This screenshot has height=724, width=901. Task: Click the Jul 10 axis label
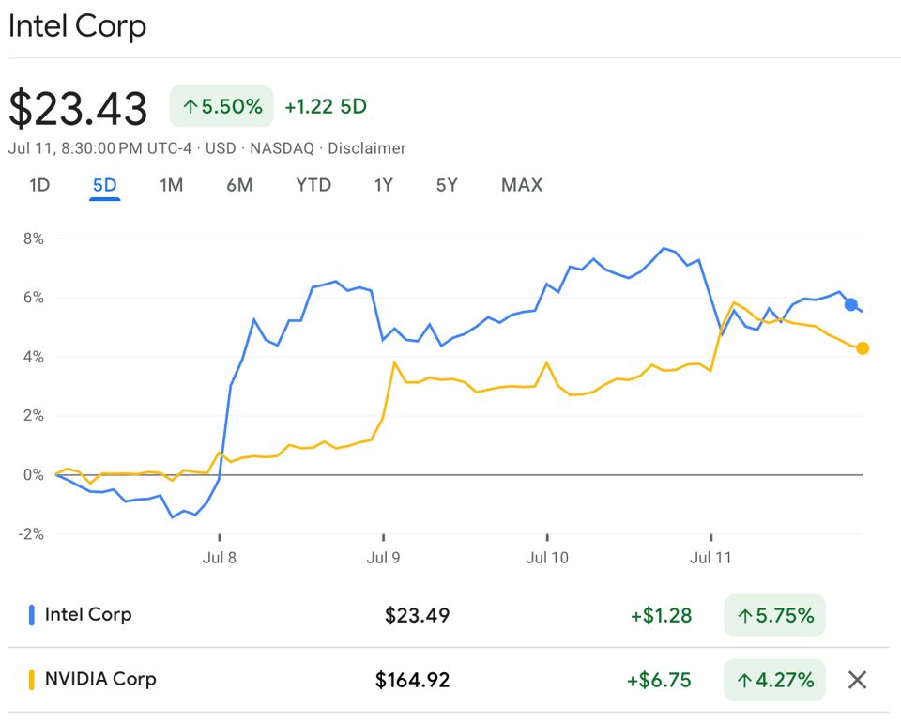pyautogui.click(x=547, y=557)
